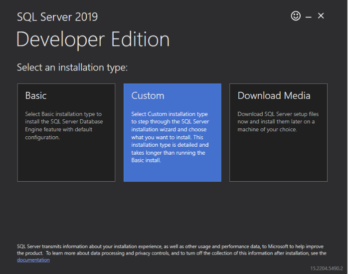Viewport: 348px width, 274px height.
Task: Pick the Download Media tile
Action: pyautogui.click(x=278, y=132)
